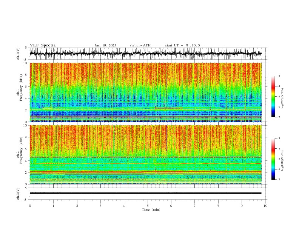Click the '-7' label on ch.2 color bar

(279, 179)
